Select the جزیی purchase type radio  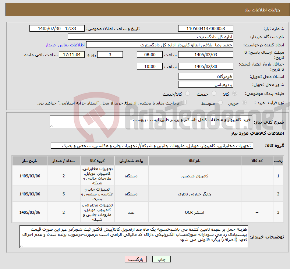click(244, 103)
